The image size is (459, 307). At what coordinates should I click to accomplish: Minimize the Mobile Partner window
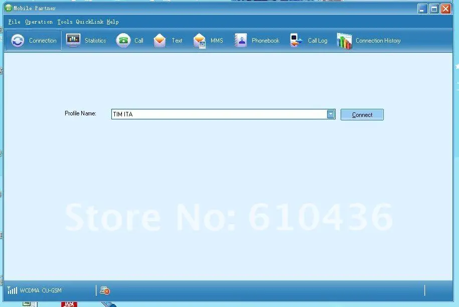422,9
